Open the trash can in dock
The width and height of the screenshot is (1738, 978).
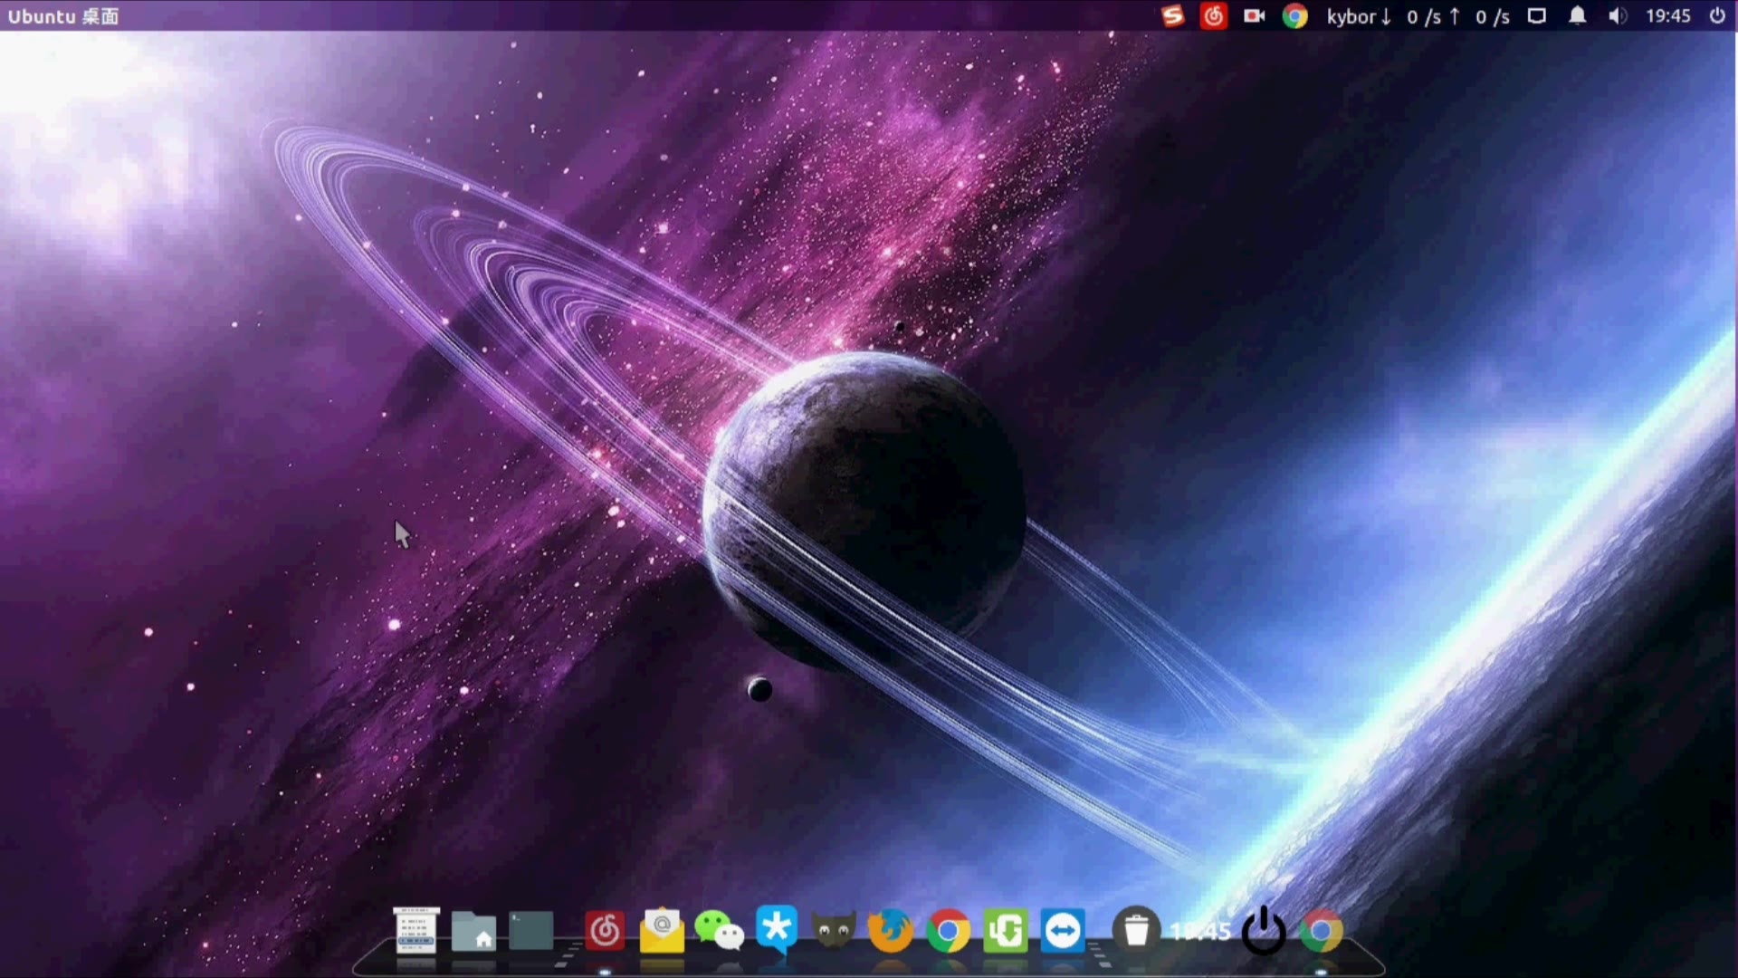tap(1136, 930)
